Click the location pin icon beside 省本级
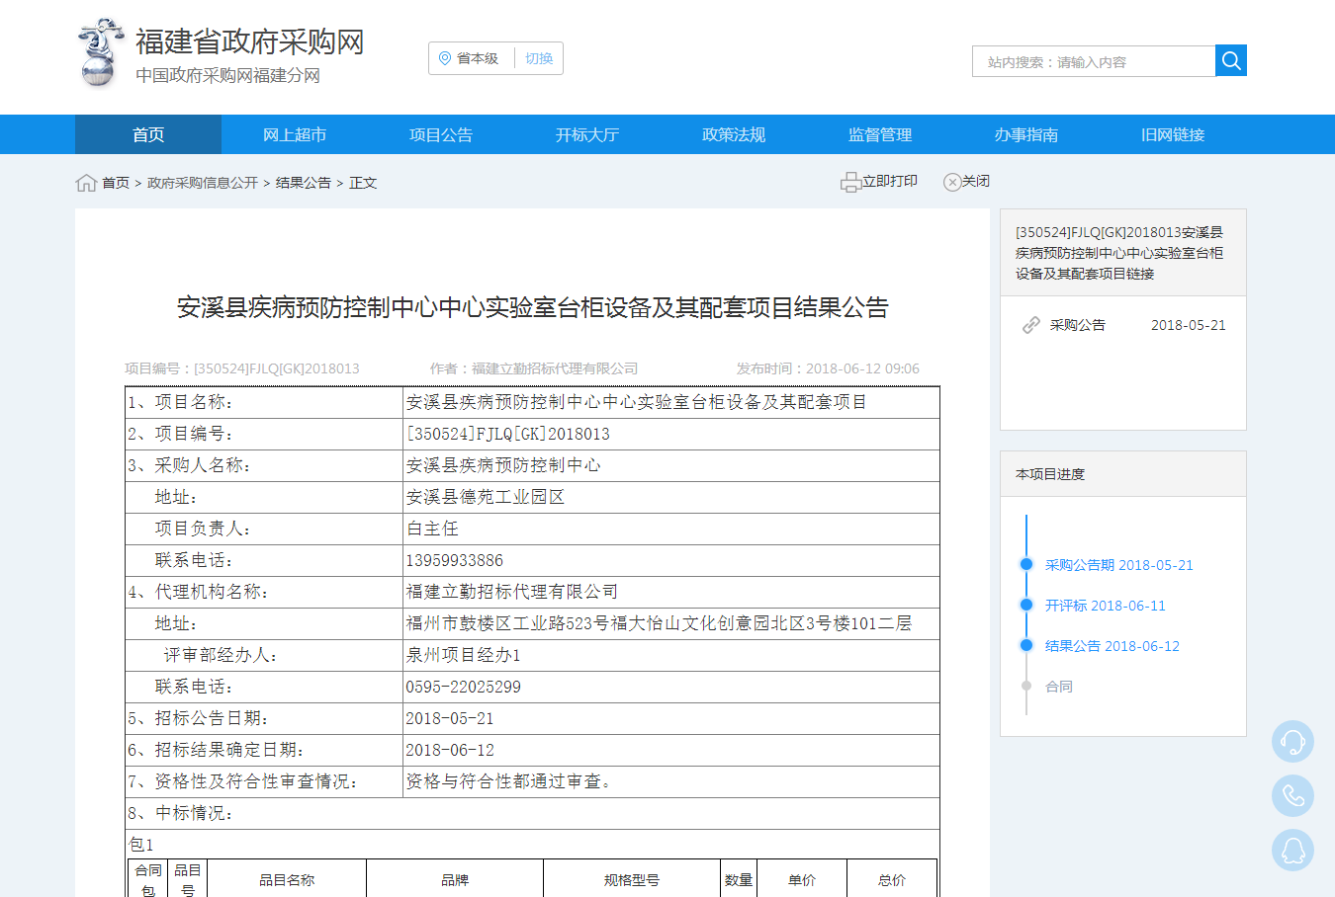Image resolution: width=1335 pixels, height=897 pixels. point(445,58)
